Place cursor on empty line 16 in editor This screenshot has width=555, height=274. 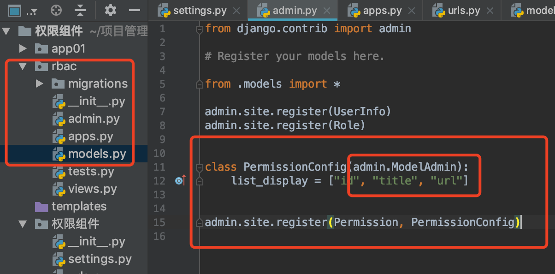pyautogui.click(x=323, y=236)
